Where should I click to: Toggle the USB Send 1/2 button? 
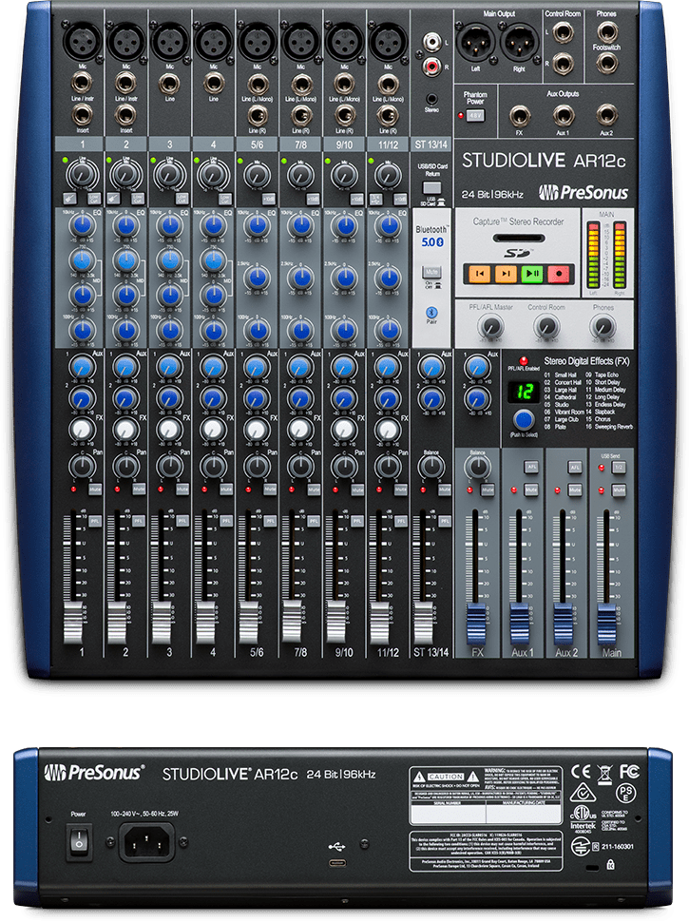point(619,467)
